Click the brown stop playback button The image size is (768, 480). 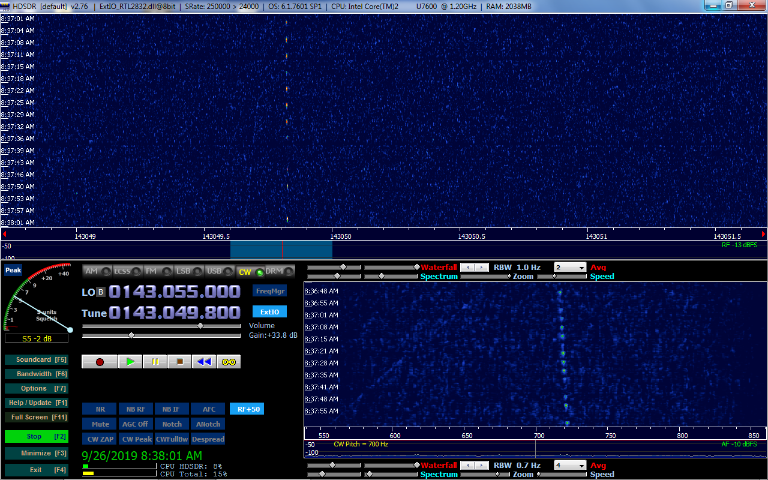pos(179,362)
